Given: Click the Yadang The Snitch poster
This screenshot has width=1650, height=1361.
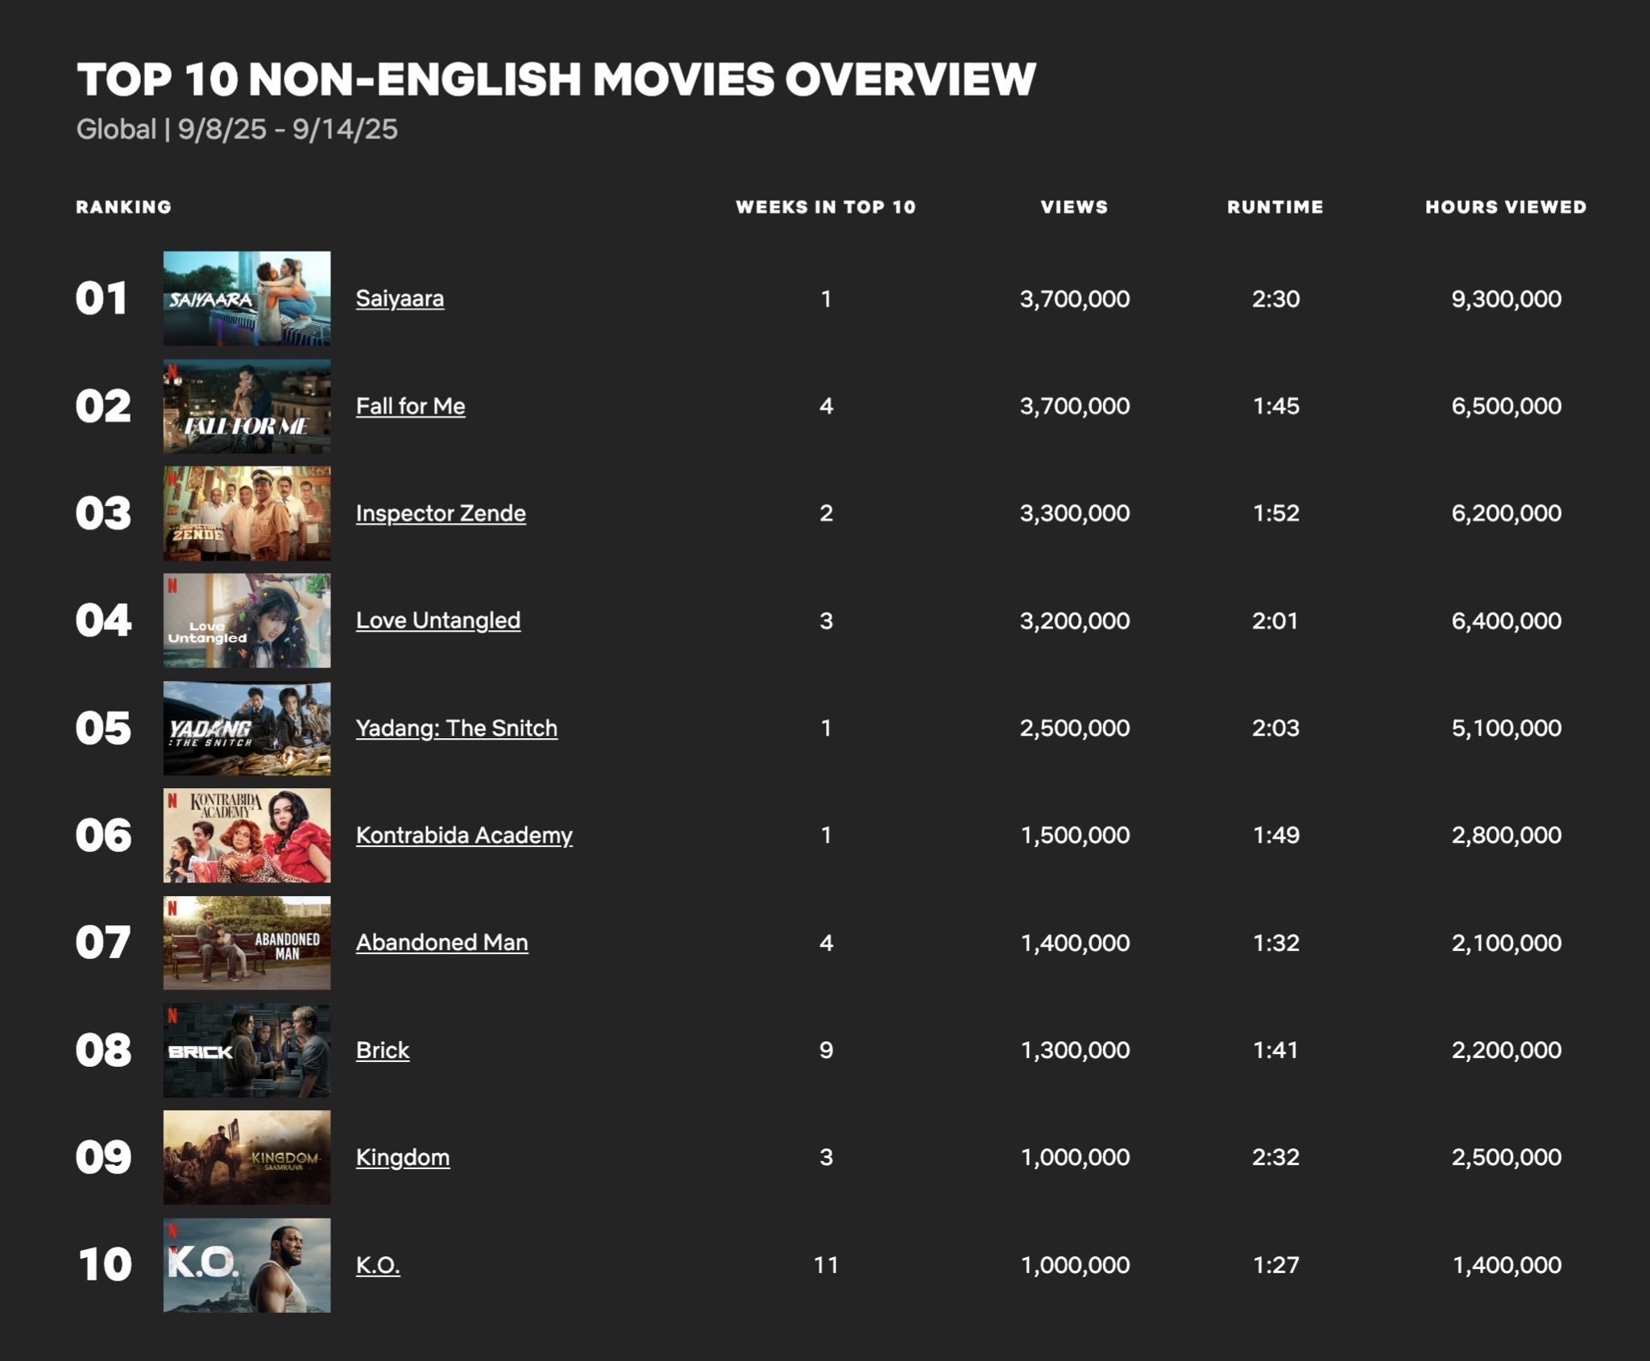Looking at the screenshot, I should tap(247, 728).
